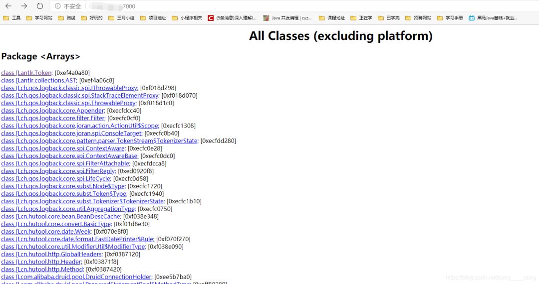539x284 pixels.
Task: Open the subst.Node$Type class link
Action: [63, 186]
